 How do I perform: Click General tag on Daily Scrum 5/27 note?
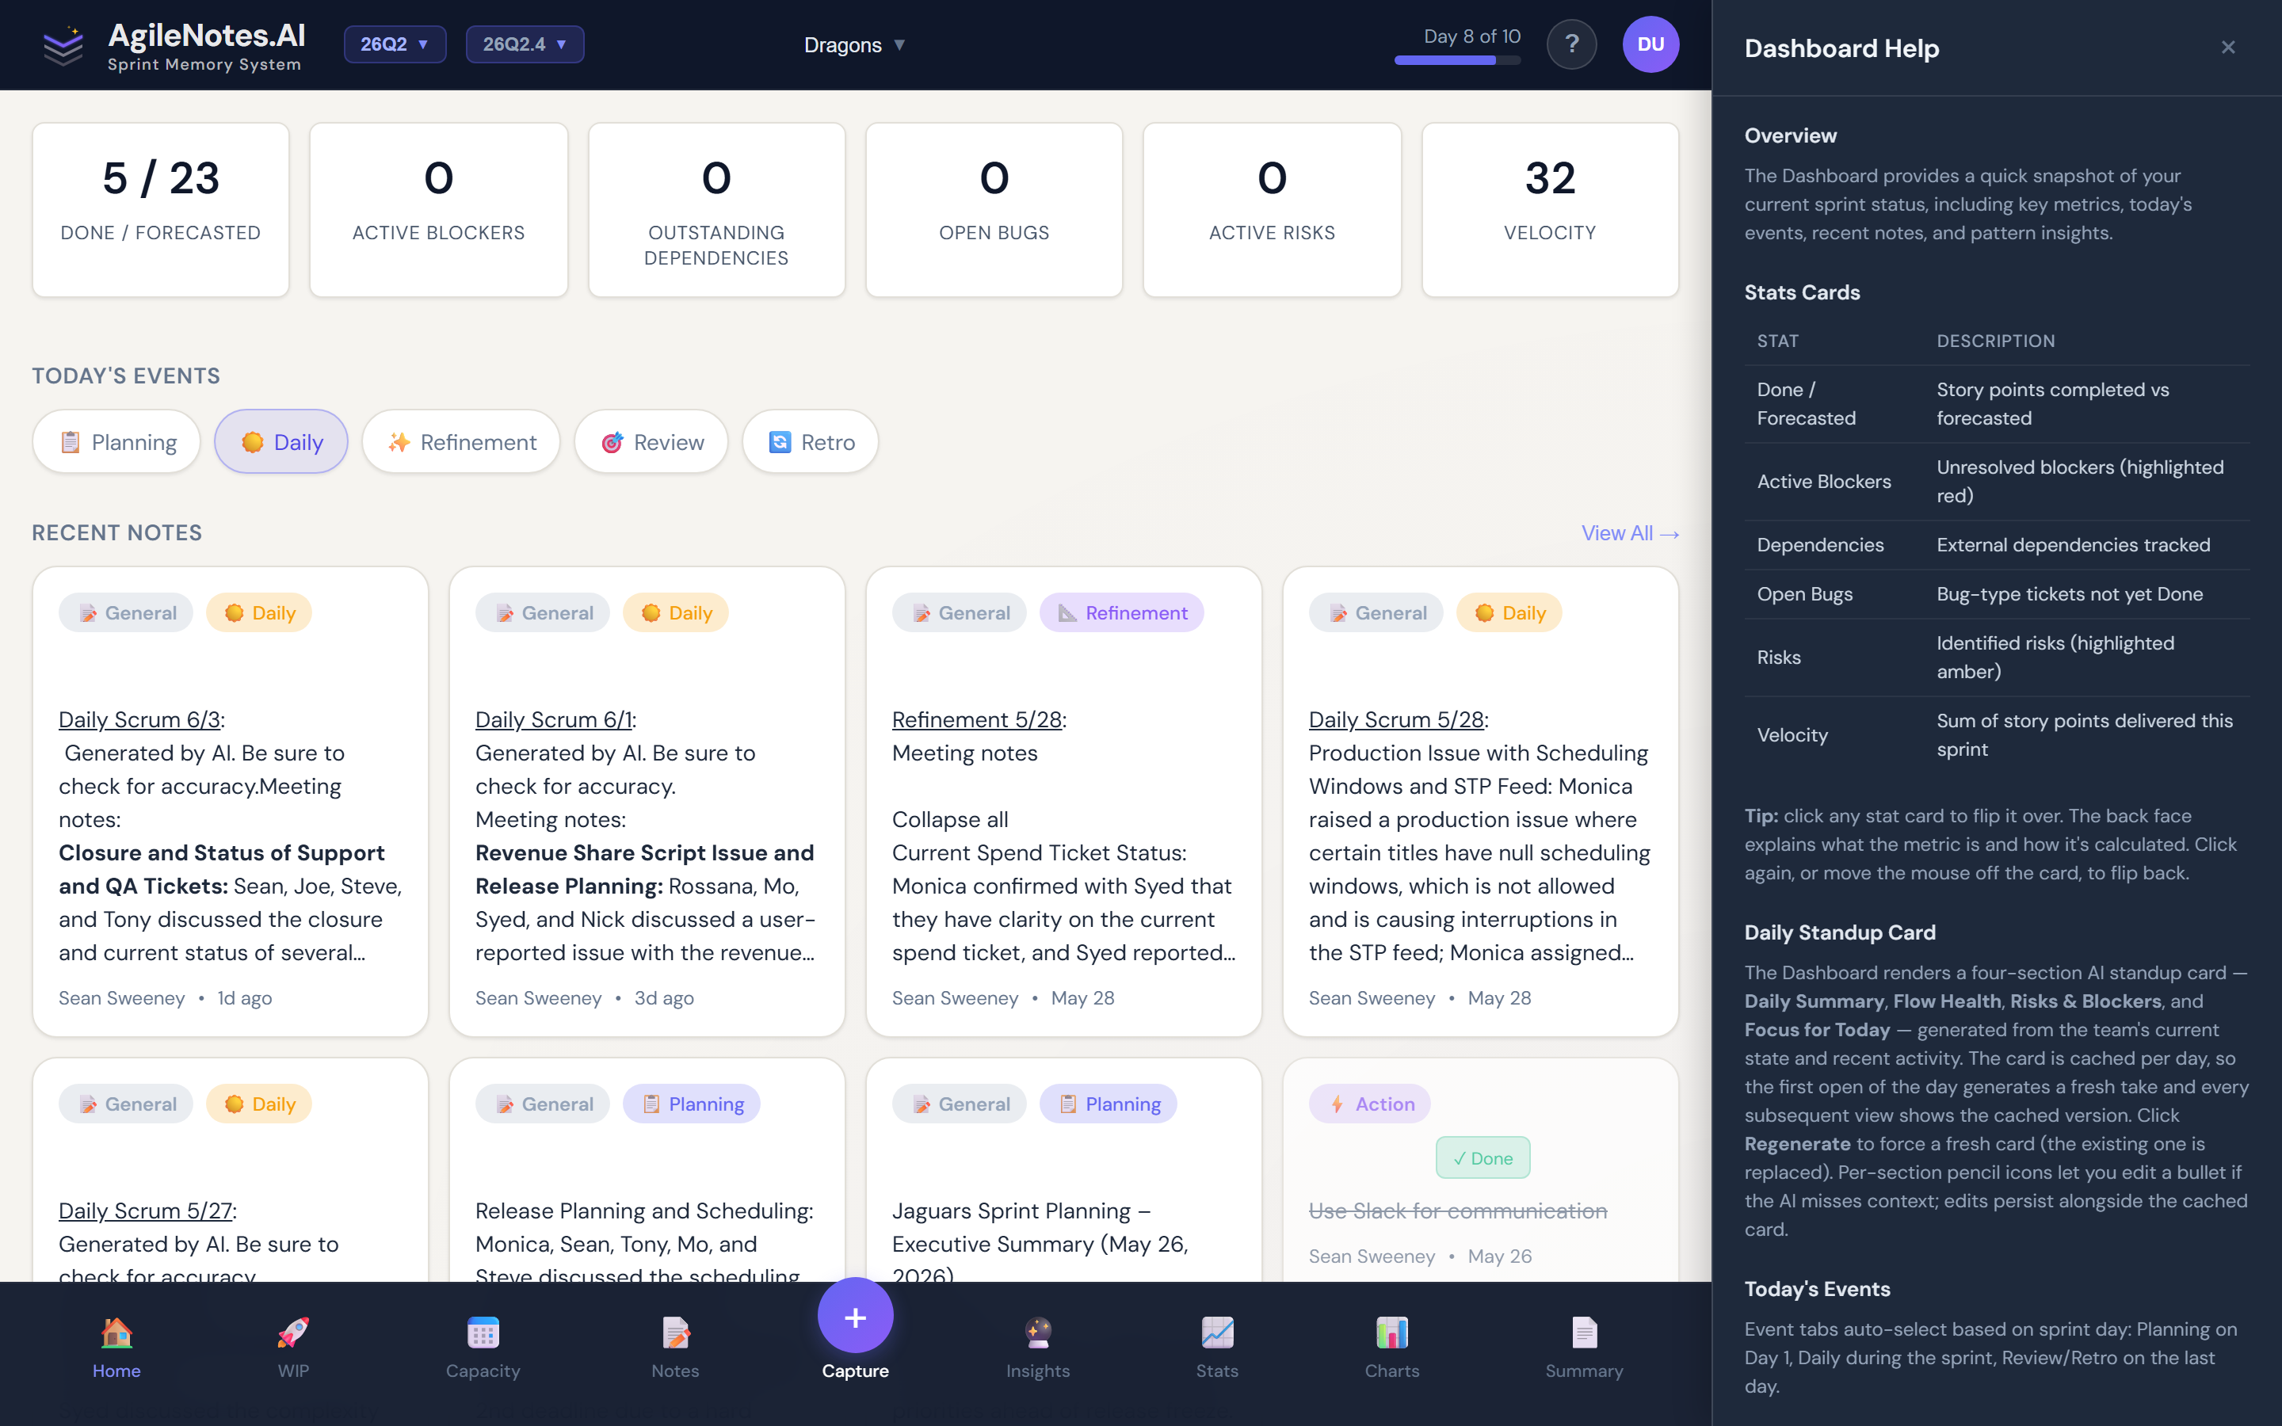point(126,1104)
